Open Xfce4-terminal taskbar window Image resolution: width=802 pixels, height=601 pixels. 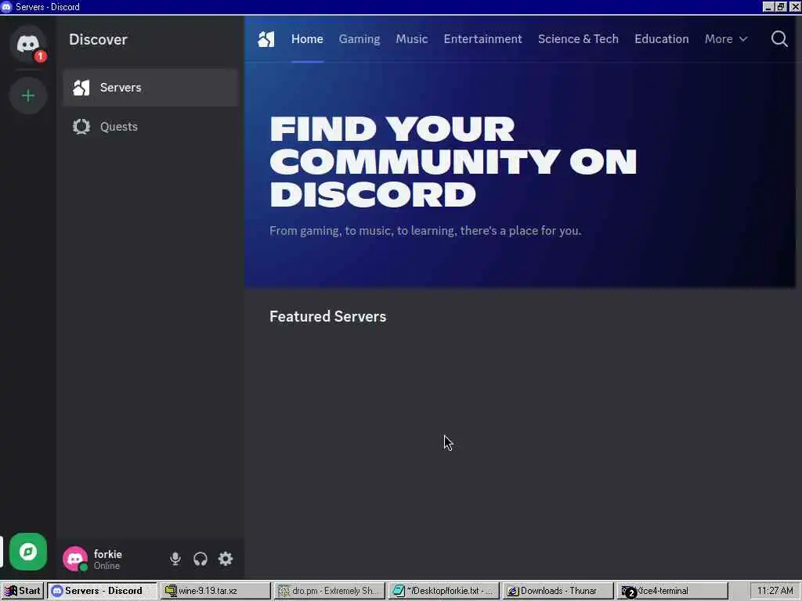click(x=672, y=591)
